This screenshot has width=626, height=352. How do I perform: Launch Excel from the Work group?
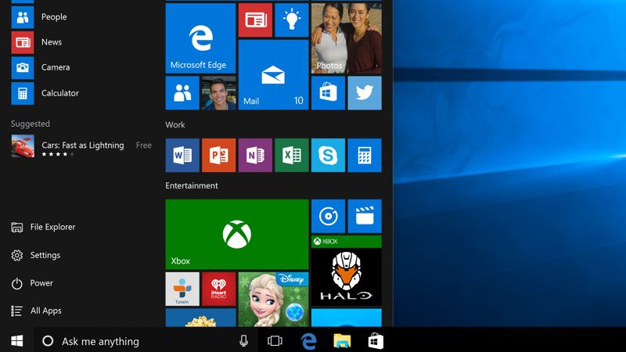pyautogui.click(x=292, y=155)
